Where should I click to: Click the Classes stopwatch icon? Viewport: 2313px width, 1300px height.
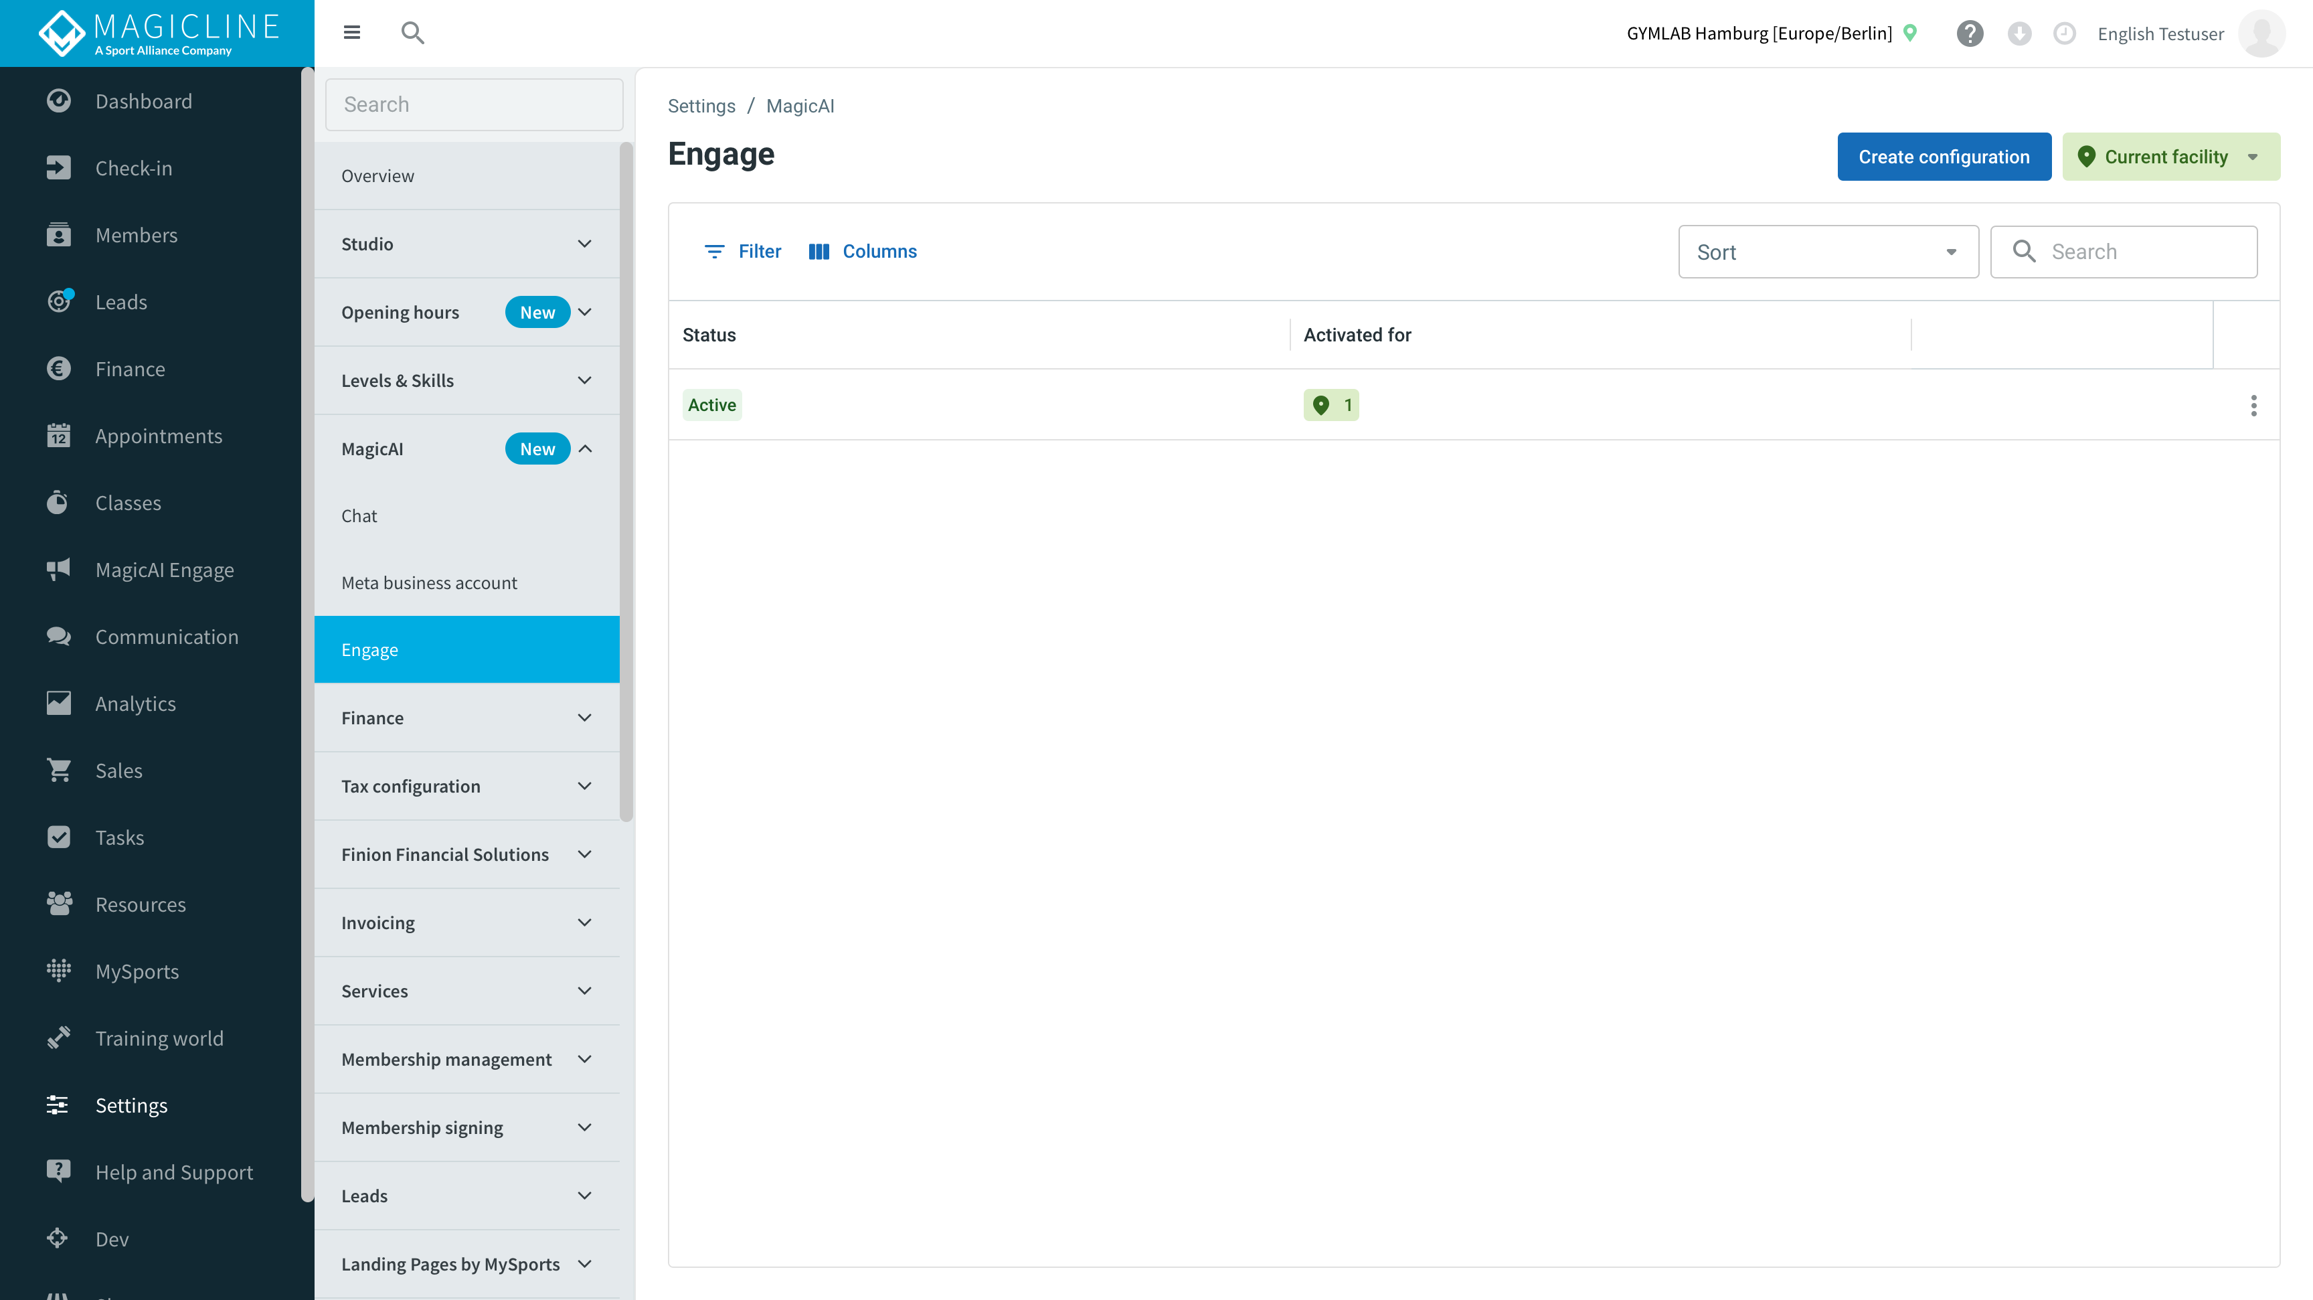(58, 503)
